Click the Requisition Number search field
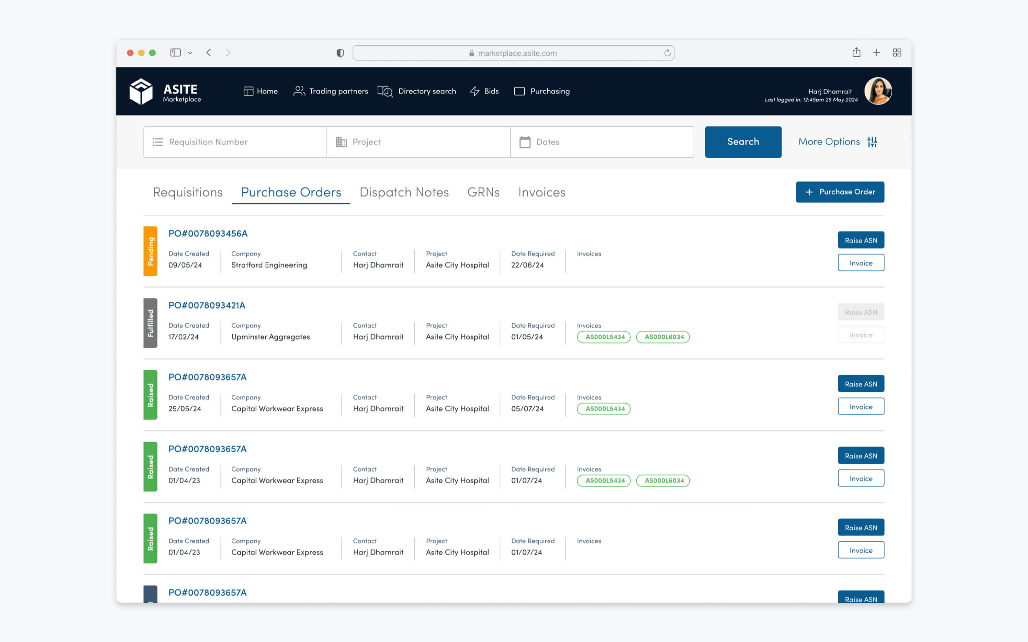The height and width of the screenshot is (642, 1028). click(x=235, y=142)
